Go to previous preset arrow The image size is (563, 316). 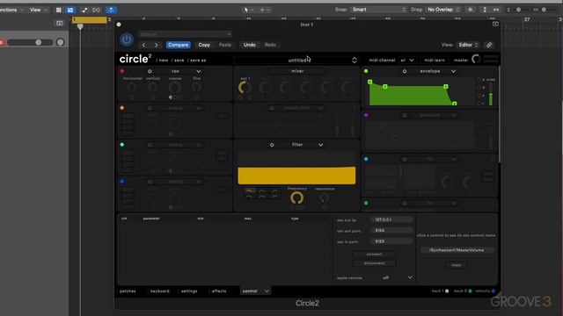click(144, 45)
